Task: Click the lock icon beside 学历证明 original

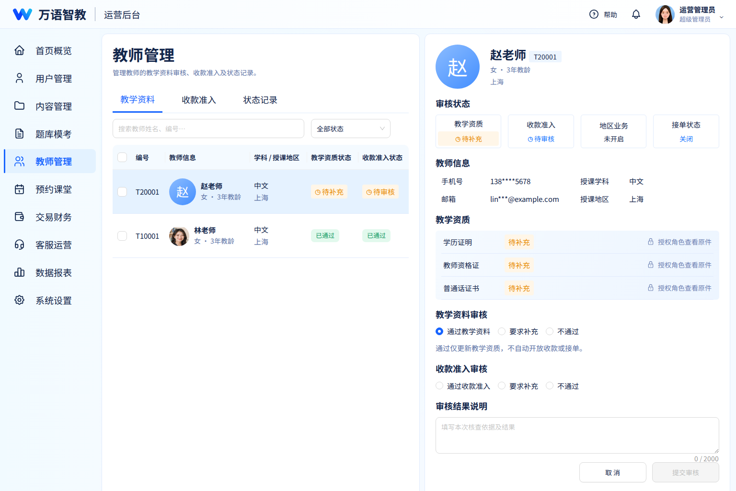Action: 651,242
